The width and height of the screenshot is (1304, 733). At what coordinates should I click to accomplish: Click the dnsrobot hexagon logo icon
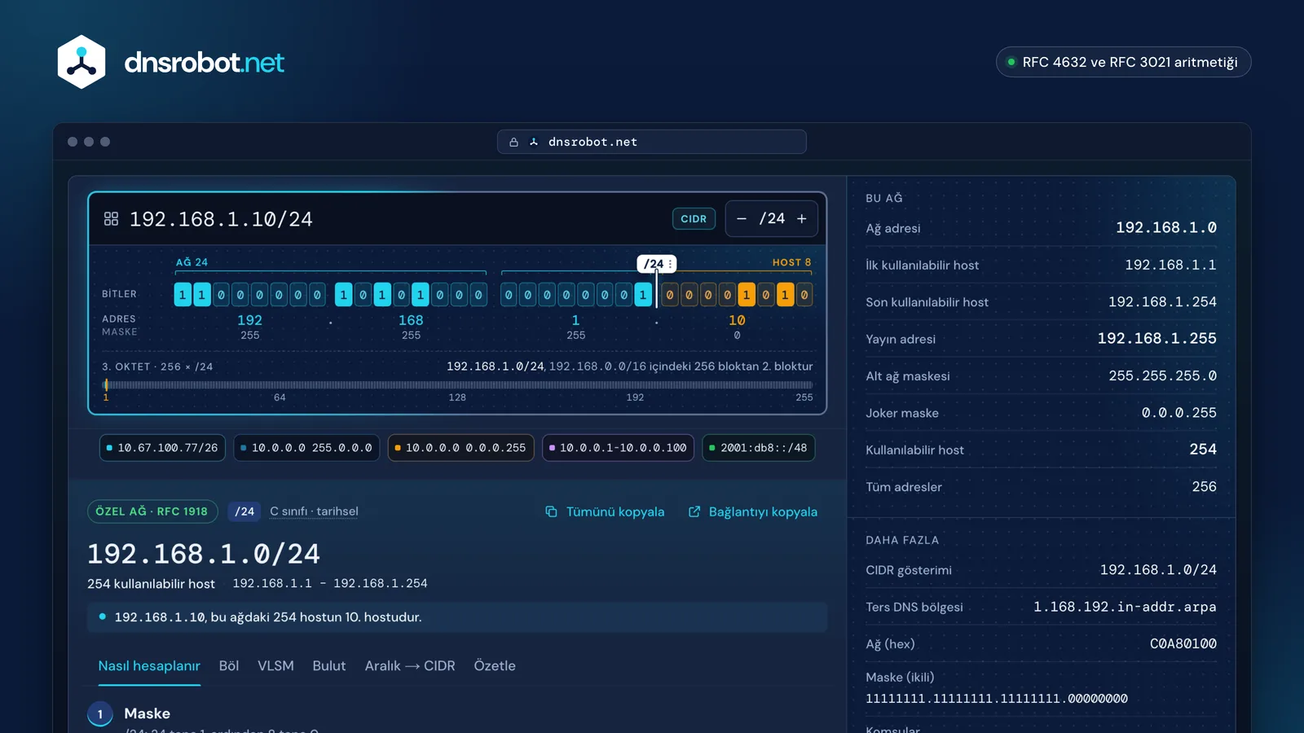click(81, 62)
